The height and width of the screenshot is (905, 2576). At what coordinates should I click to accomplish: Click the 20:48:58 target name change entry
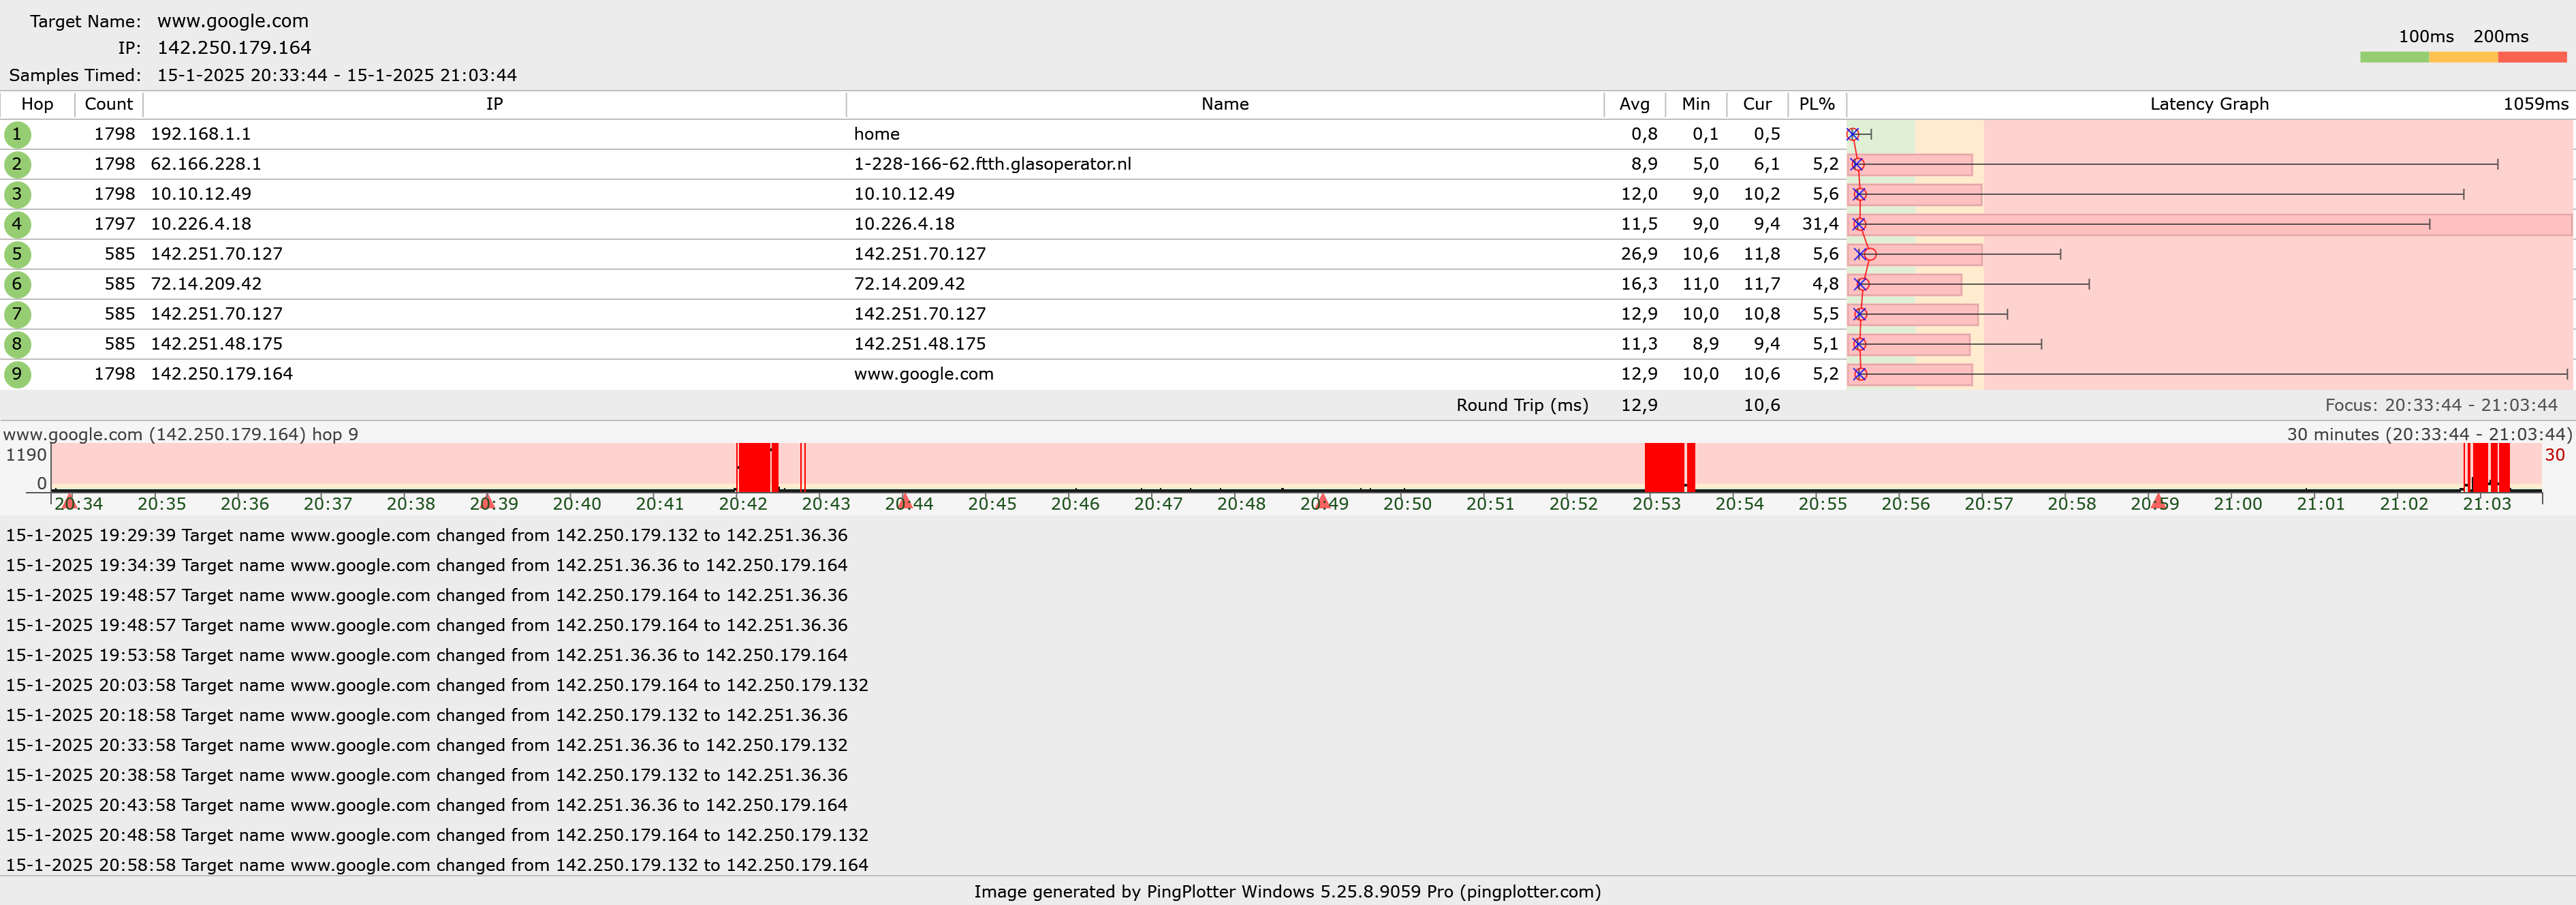coord(437,835)
